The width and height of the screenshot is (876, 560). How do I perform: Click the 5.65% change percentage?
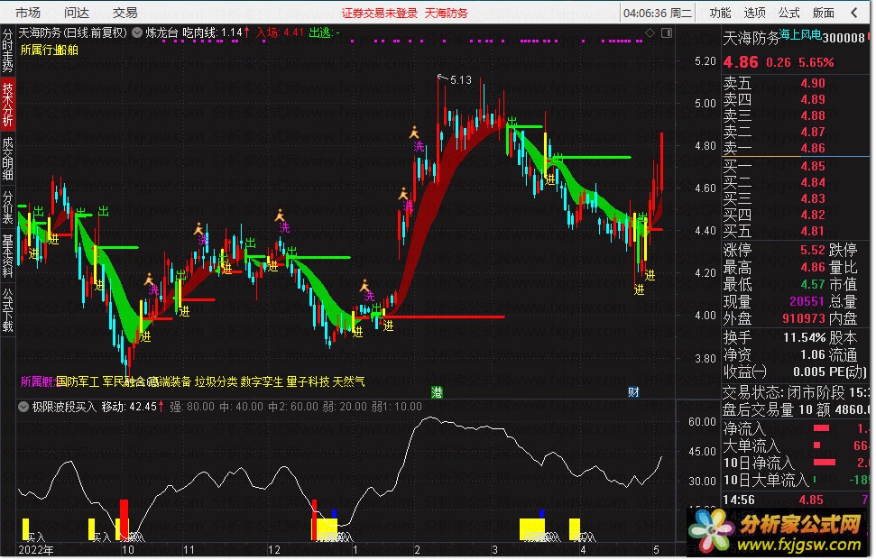[x=816, y=62]
